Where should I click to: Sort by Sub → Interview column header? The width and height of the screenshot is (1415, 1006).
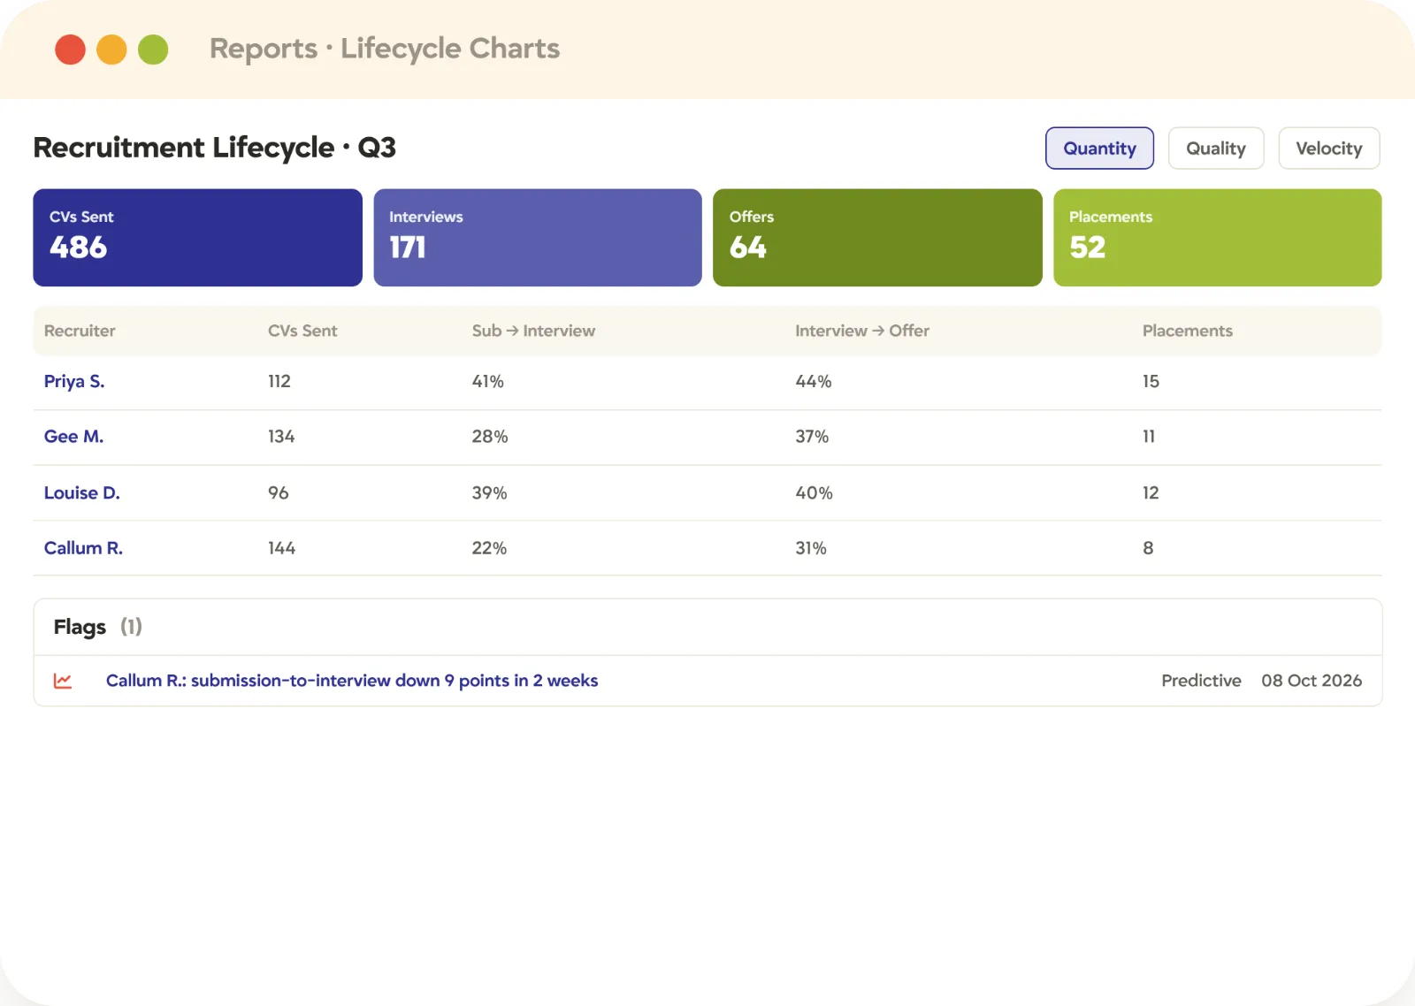coord(533,331)
